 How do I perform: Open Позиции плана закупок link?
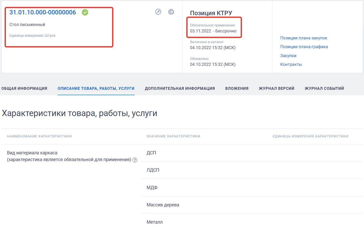304,38
